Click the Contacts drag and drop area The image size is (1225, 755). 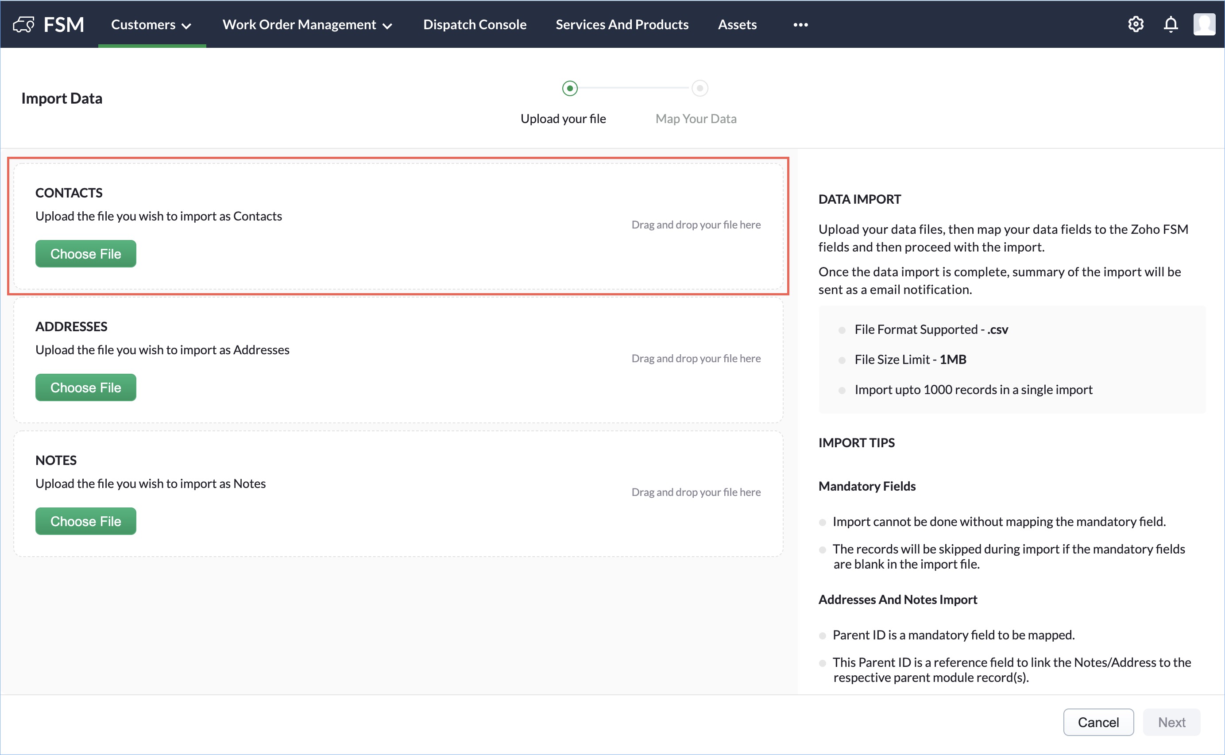pos(696,225)
